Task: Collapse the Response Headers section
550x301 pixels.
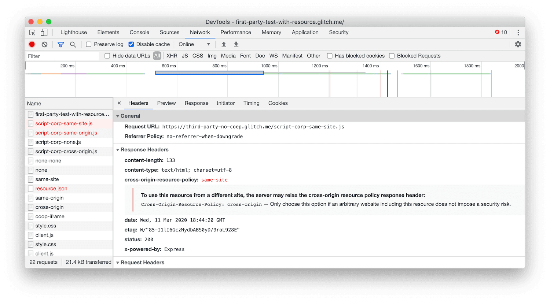Action: pyautogui.click(x=118, y=150)
